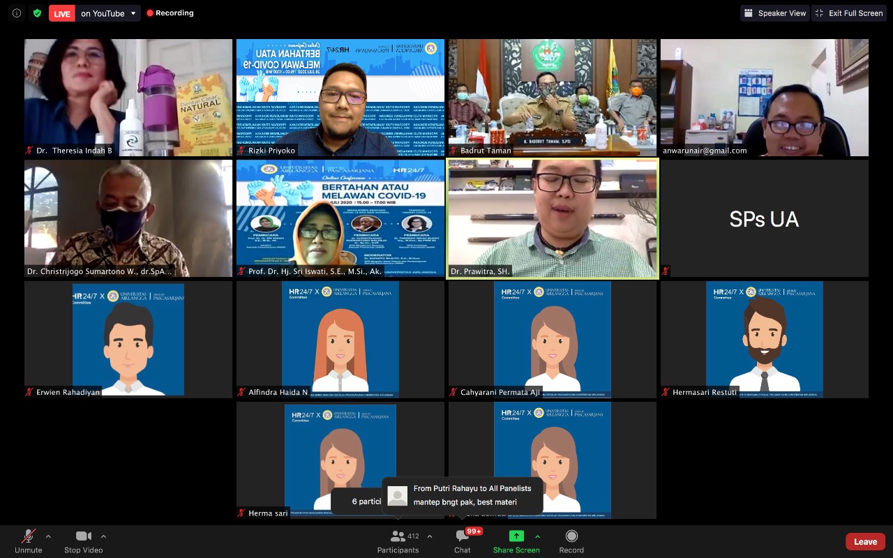Expand the LIVE on YouTube dropdown
This screenshot has width=893, height=558.
(x=133, y=13)
